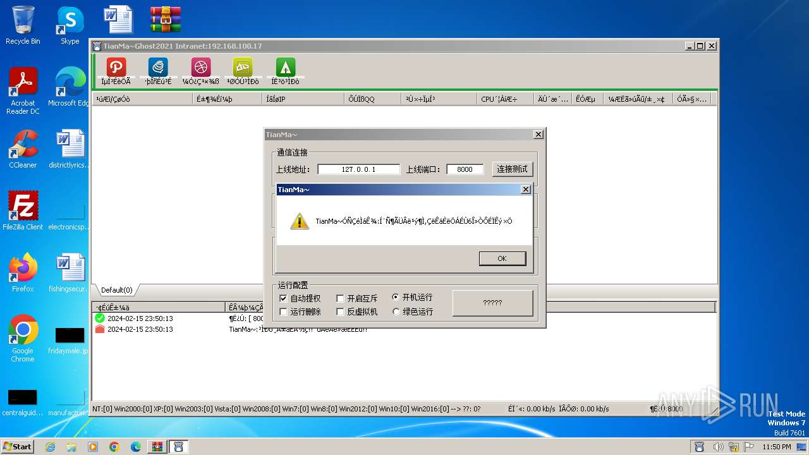Select the Default(0) tab

117,290
